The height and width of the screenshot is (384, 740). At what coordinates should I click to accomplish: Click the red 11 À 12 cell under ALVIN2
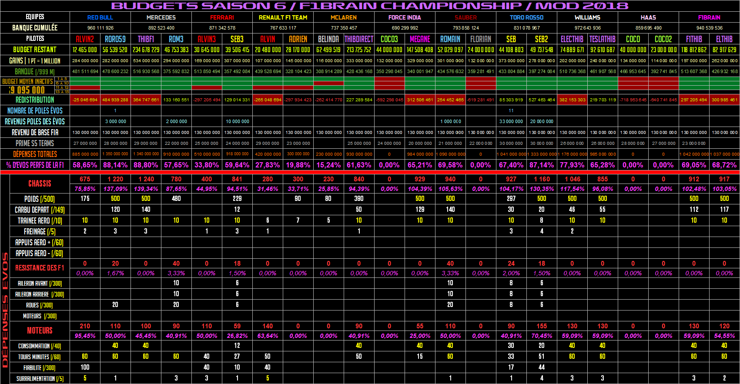(x=85, y=87)
